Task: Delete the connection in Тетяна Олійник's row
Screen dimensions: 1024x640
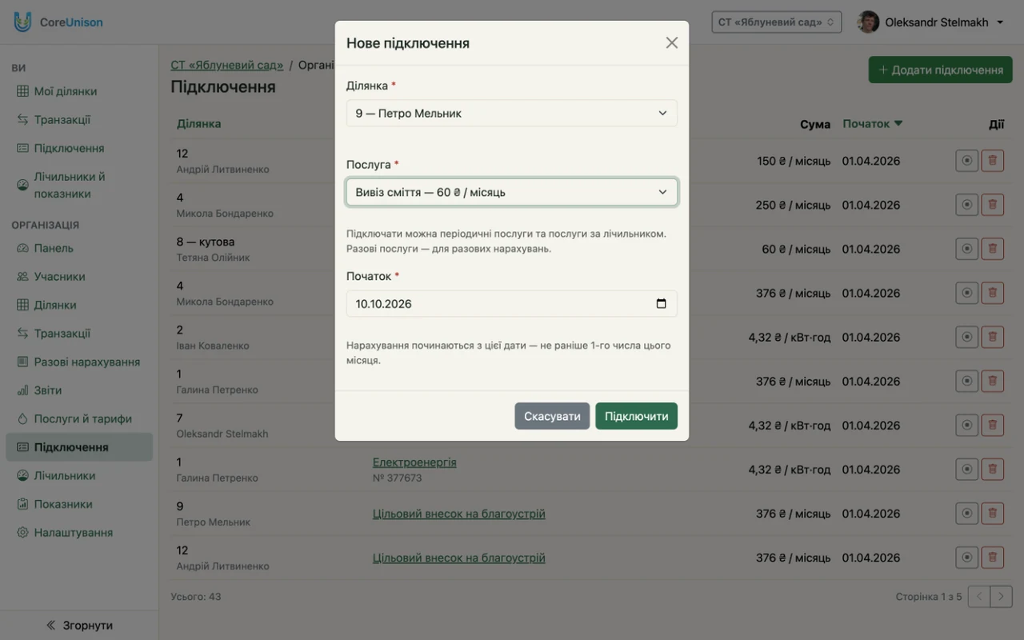Action: (992, 249)
